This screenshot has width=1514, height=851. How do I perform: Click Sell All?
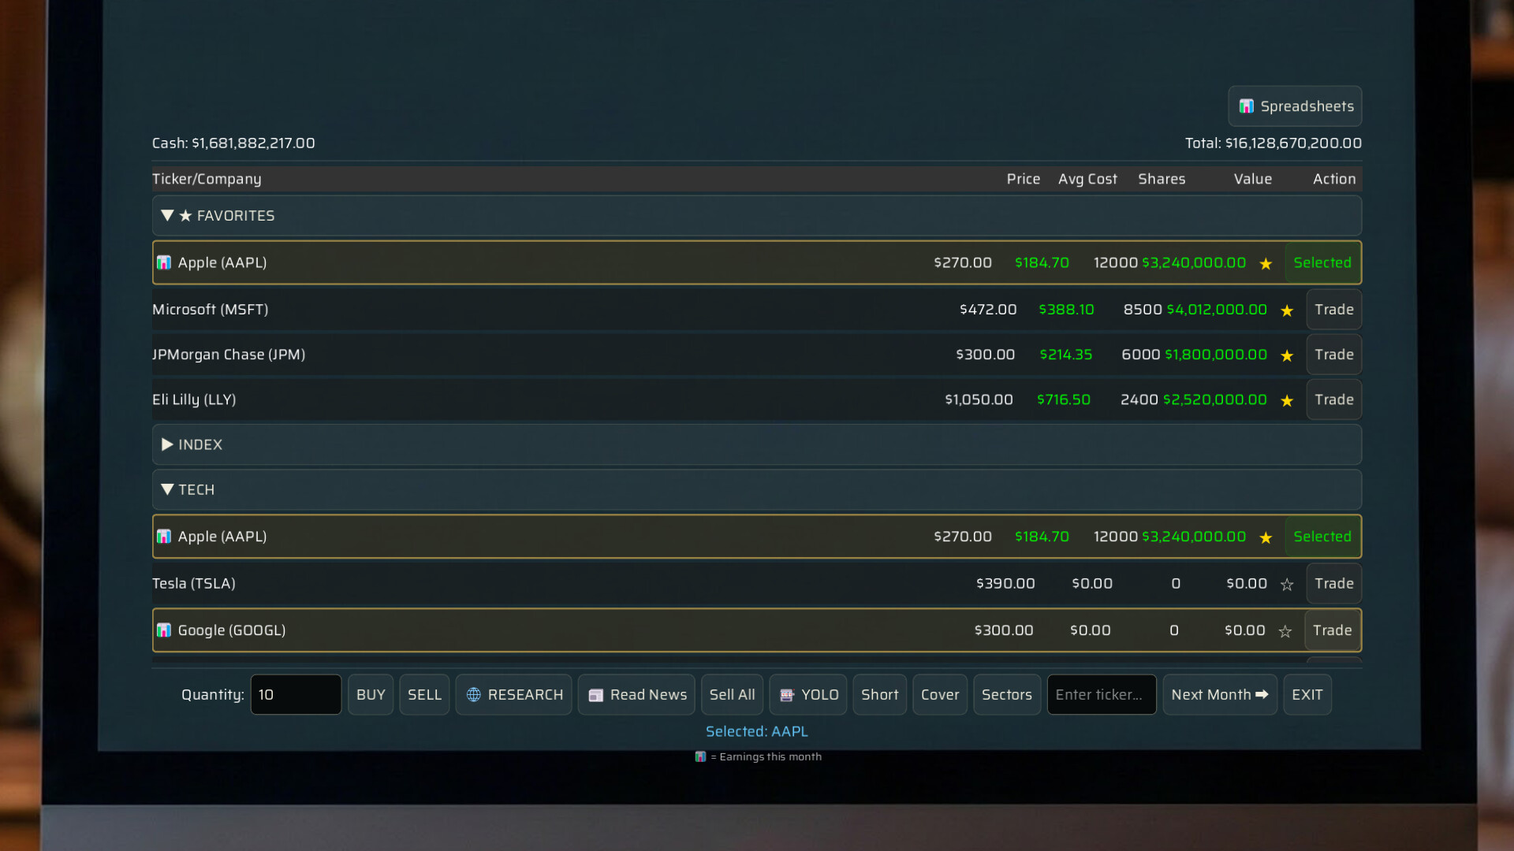(732, 694)
